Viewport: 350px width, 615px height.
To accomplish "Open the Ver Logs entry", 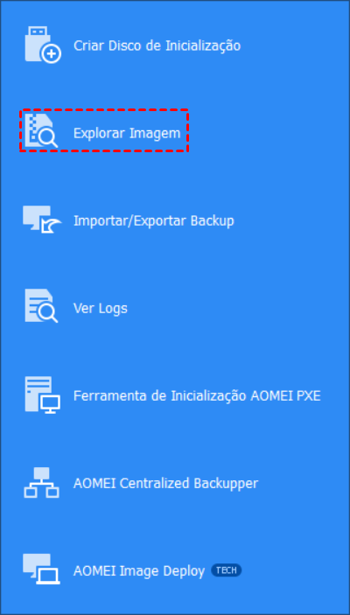I will point(101,308).
